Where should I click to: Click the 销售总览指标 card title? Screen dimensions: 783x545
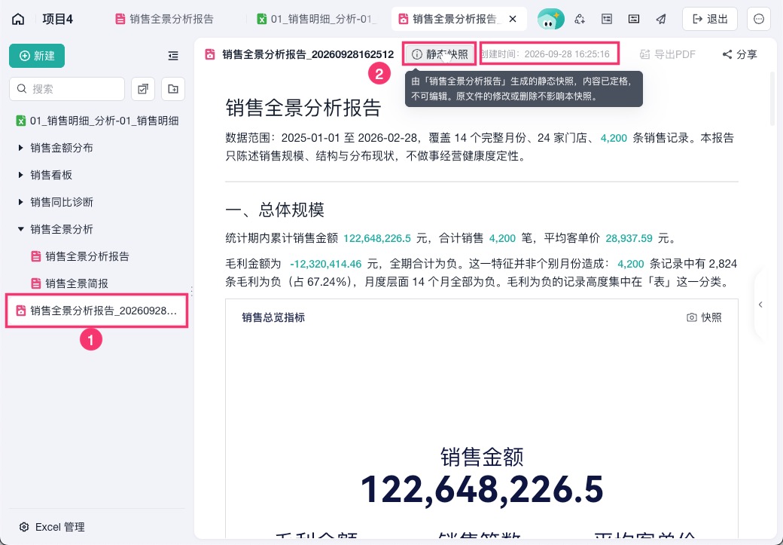[x=273, y=317]
